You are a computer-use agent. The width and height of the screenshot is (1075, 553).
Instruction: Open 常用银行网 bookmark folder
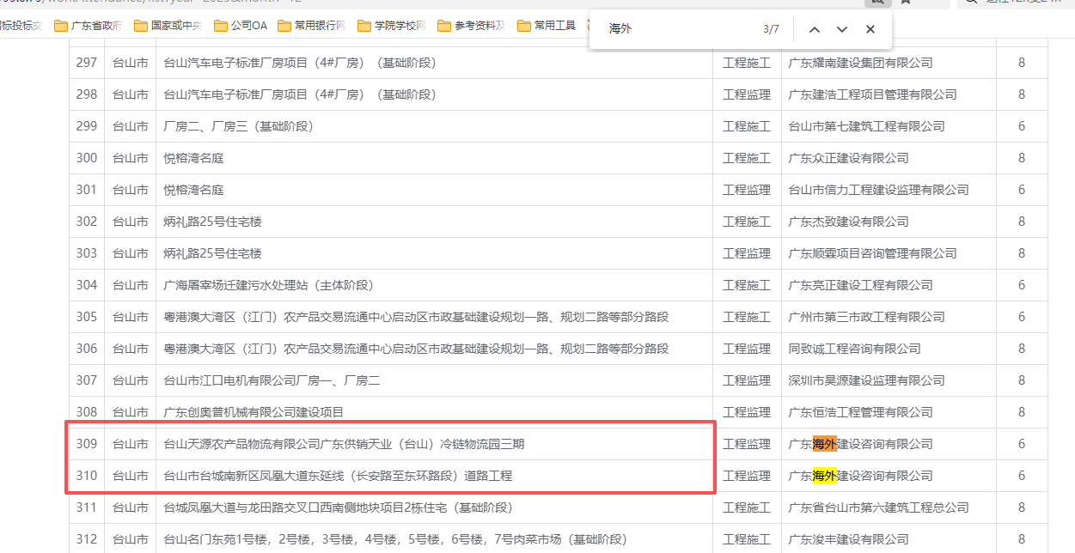pyautogui.click(x=311, y=26)
